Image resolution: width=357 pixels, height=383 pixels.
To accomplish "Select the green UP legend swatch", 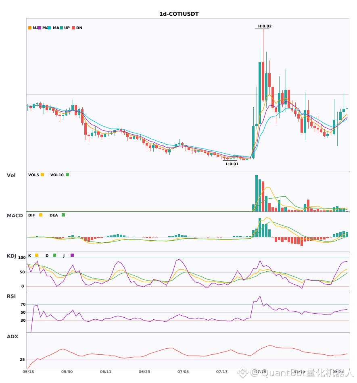I will coord(61,28).
